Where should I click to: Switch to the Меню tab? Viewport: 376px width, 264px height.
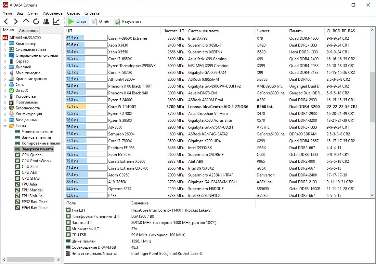(x=8, y=30)
